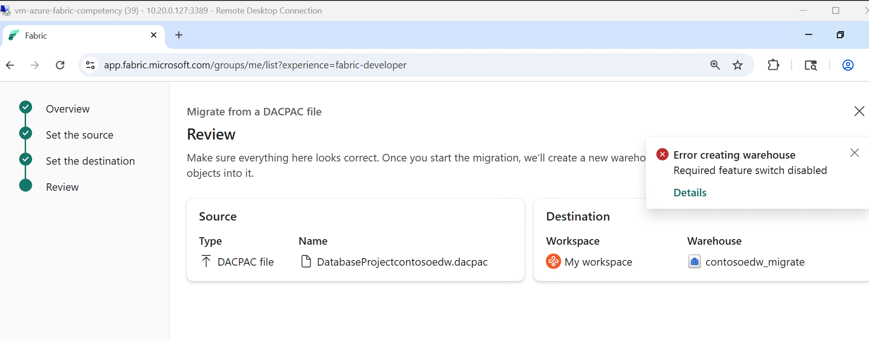869x341 pixels.
Task: Click the address bar URL
Action: pyautogui.click(x=255, y=65)
